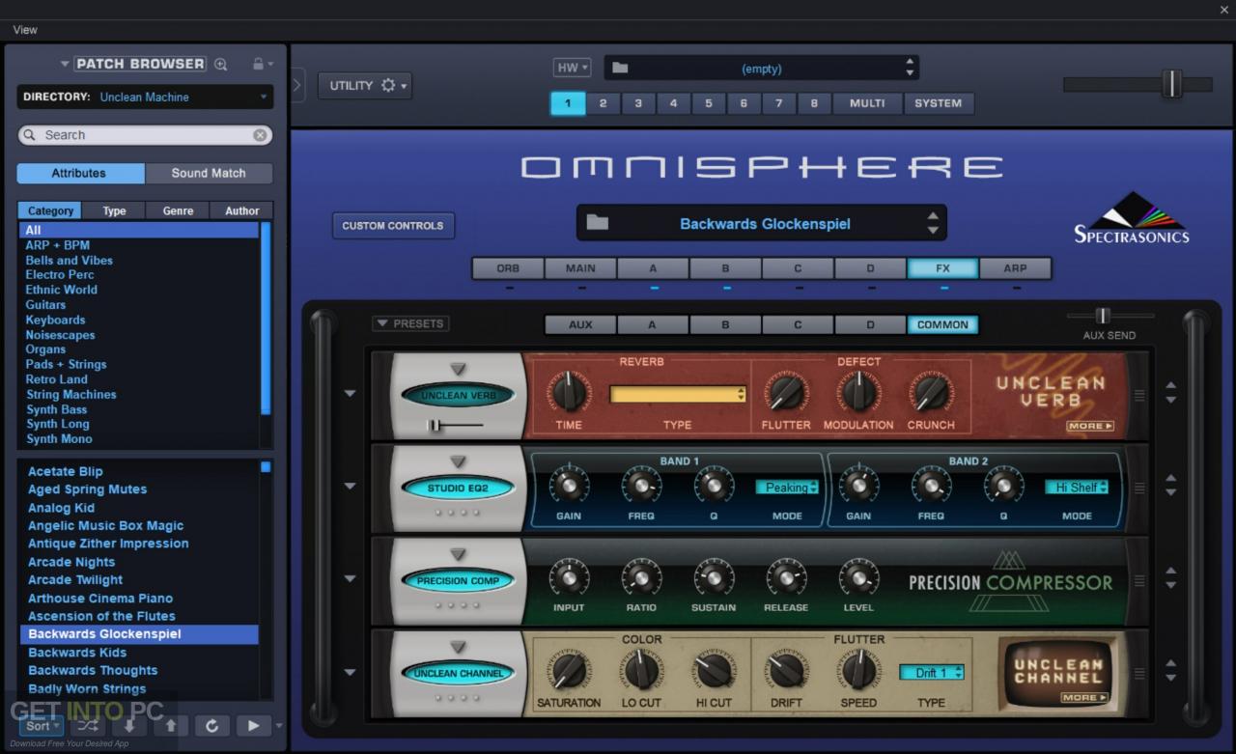Adjust the master volume slider

point(1171,84)
